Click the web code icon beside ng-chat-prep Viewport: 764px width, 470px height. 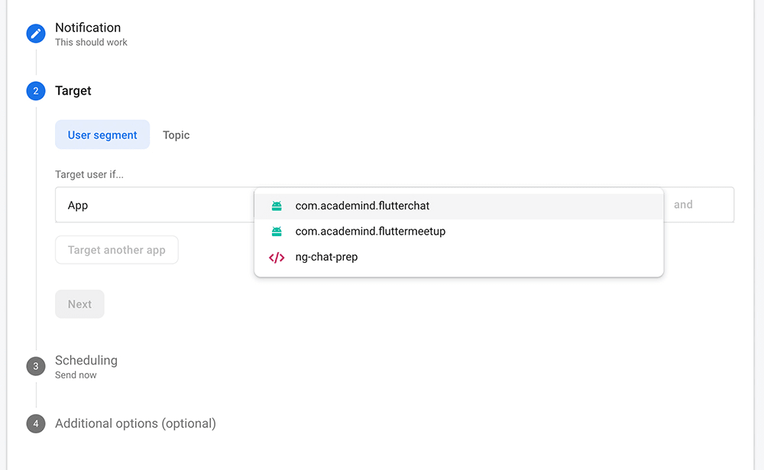tap(277, 258)
